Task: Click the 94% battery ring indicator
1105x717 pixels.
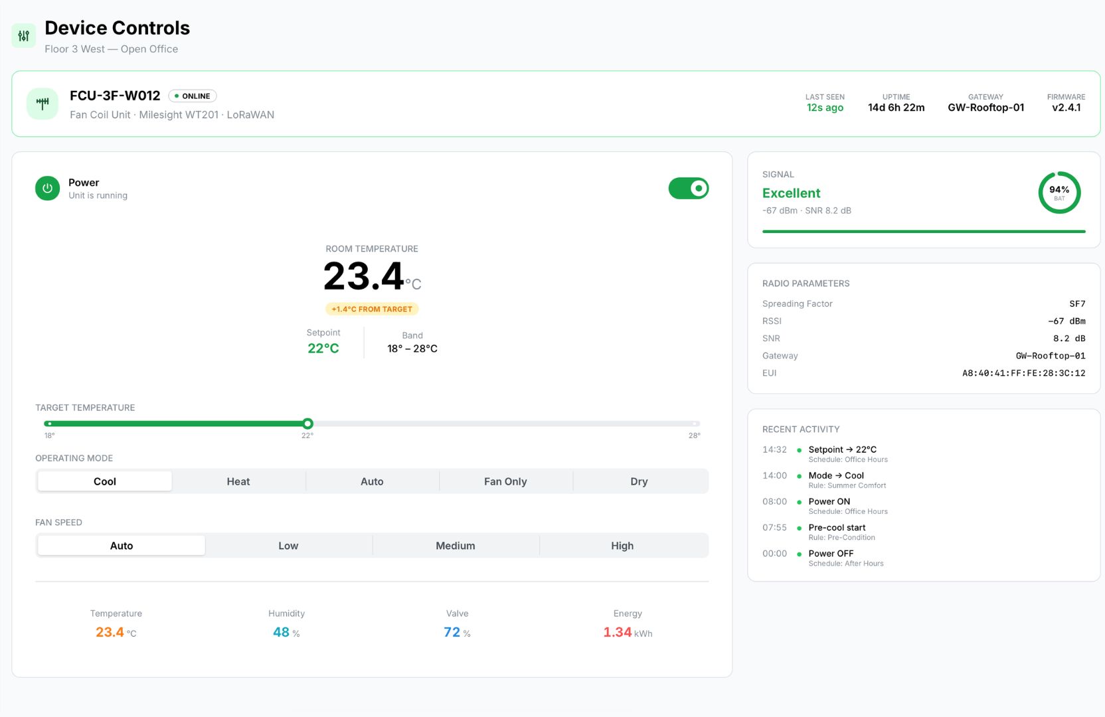Action: (1059, 193)
